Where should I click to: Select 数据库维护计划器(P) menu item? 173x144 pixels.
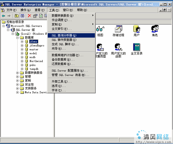(71, 55)
